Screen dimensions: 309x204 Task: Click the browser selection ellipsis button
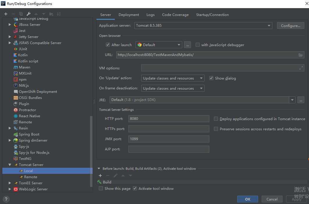[187, 45]
